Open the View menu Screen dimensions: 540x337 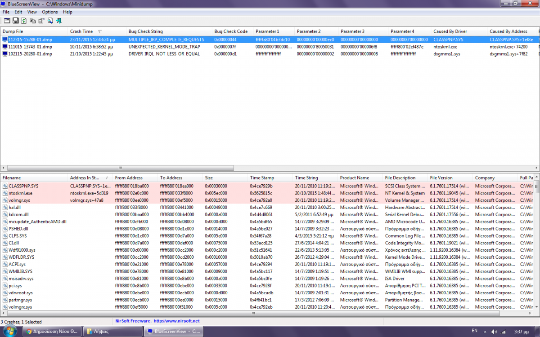[x=32, y=12]
